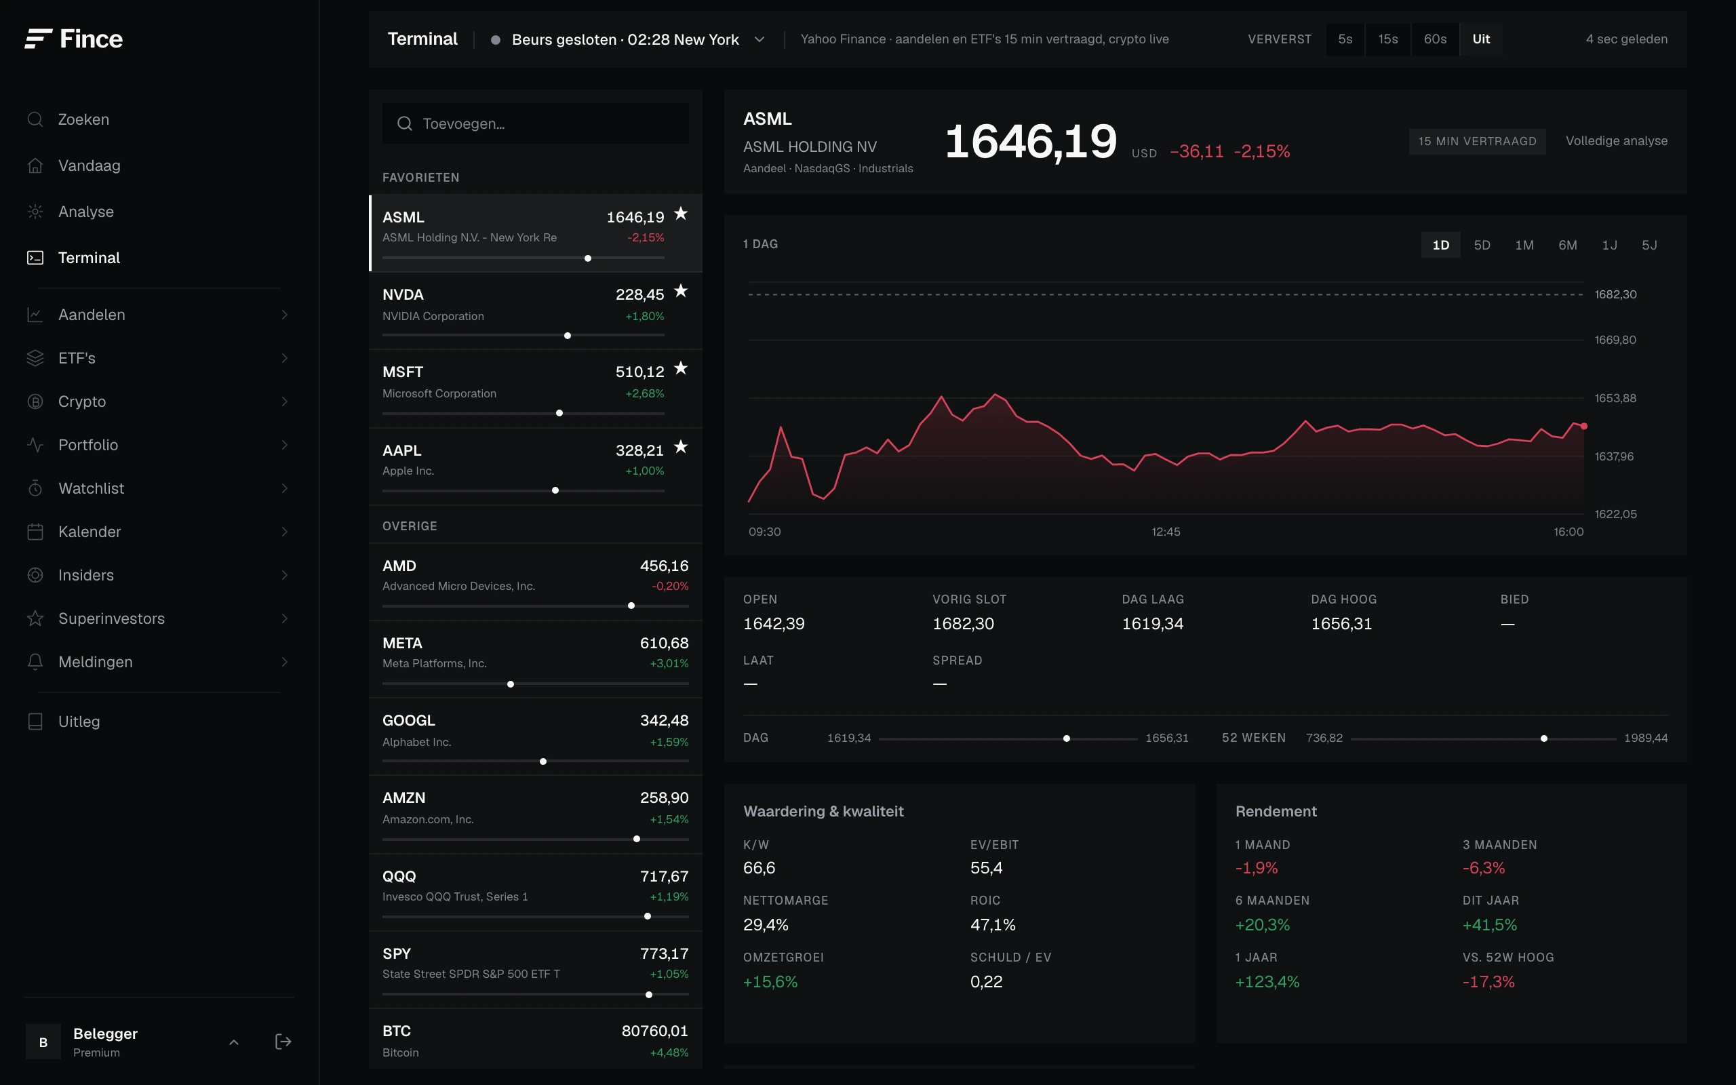Image resolution: width=1736 pixels, height=1085 pixels.
Task: Click the ETF's layers icon
Action: point(35,358)
